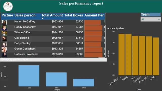Select Gunar Cockshoot's profile picture
162x91 pixels.
click(4, 50)
